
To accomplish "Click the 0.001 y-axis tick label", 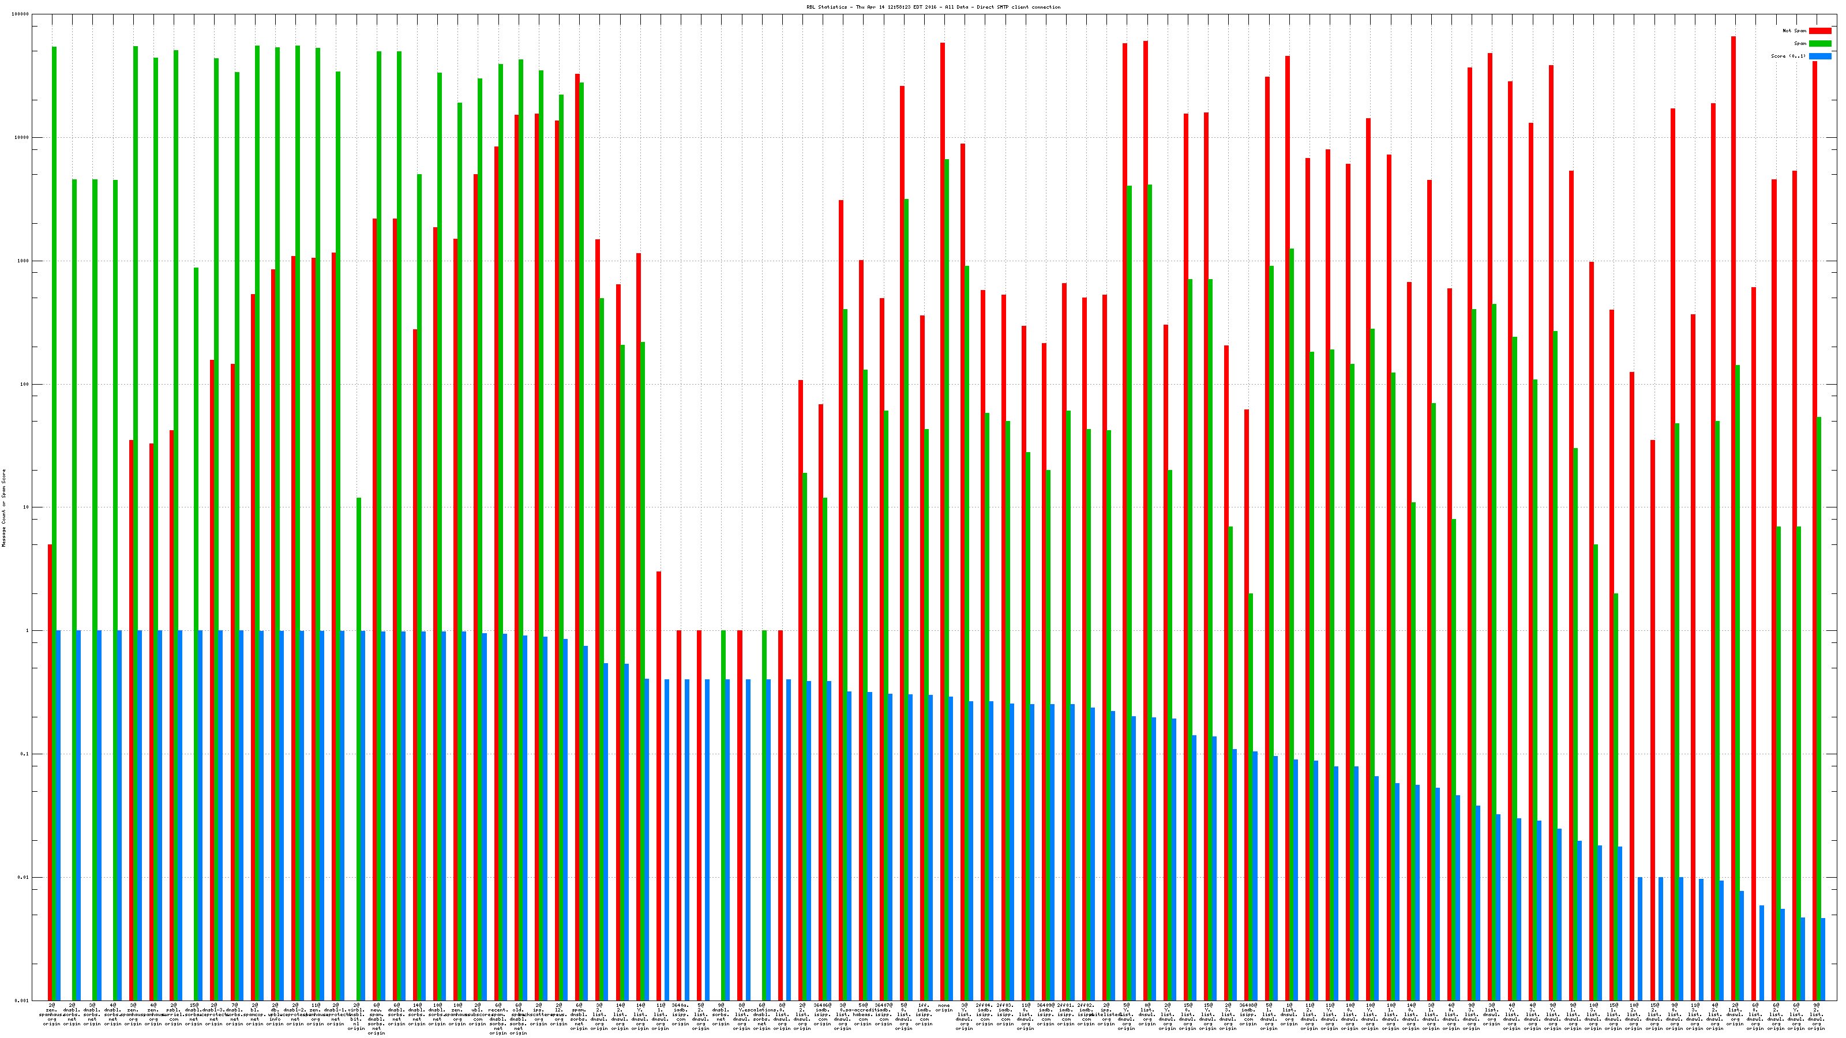I will [22, 1001].
